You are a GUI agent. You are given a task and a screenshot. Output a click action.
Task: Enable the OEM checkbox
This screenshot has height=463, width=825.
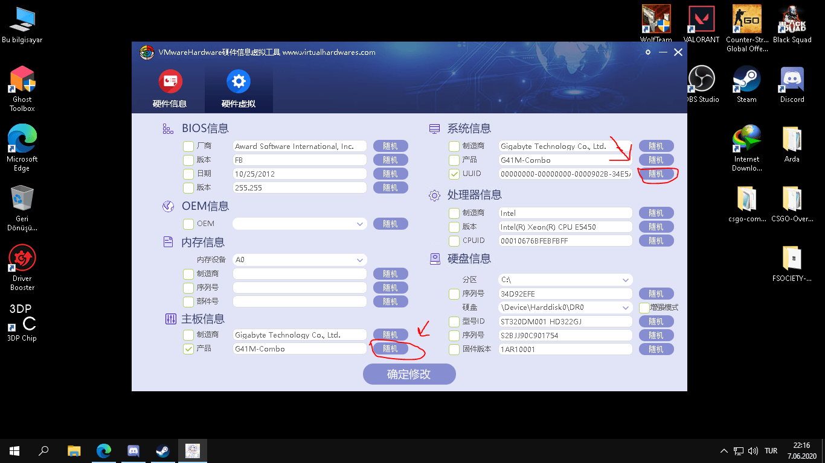(188, 224)
